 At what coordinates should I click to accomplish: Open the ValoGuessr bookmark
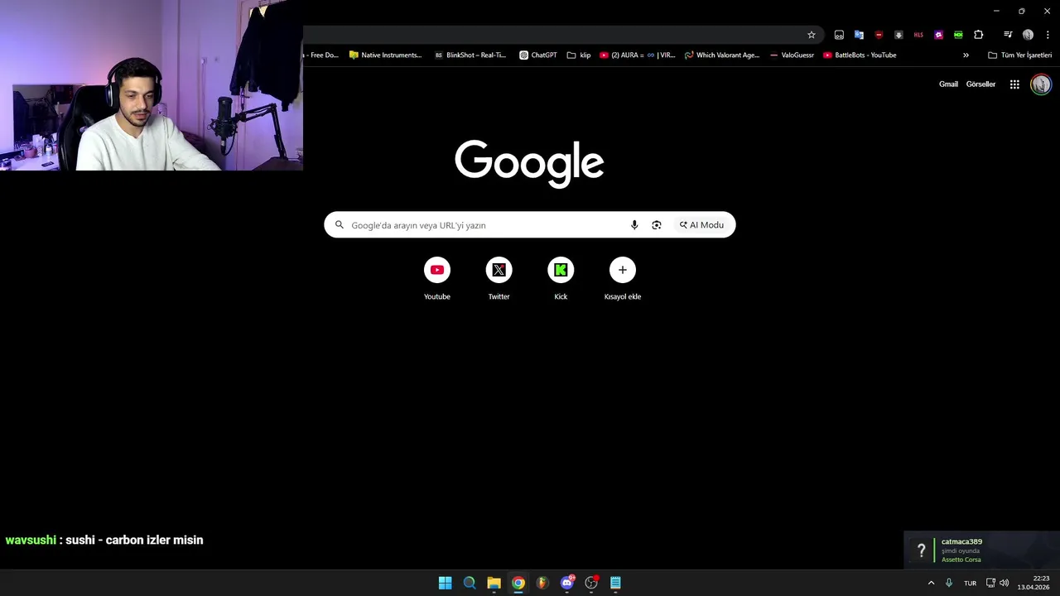793,55
